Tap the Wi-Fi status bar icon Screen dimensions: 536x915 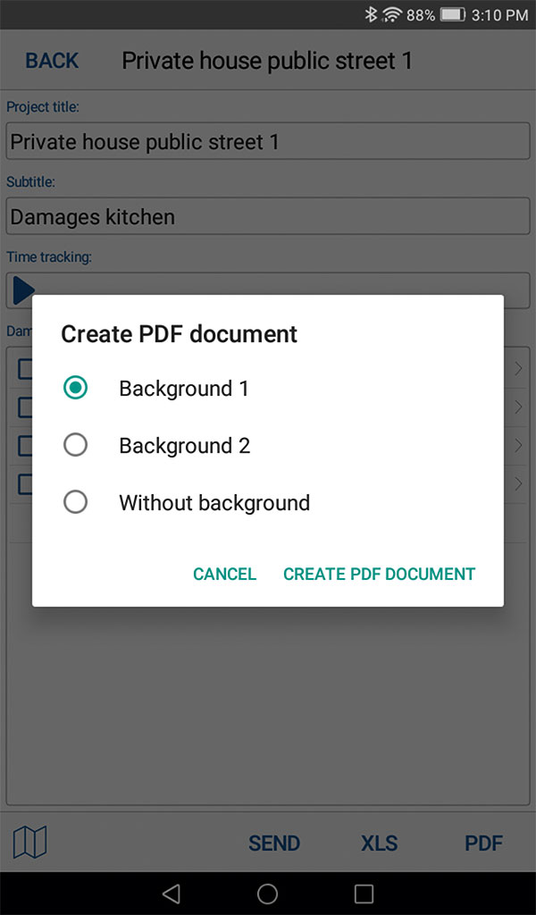[x=391, y=15]
